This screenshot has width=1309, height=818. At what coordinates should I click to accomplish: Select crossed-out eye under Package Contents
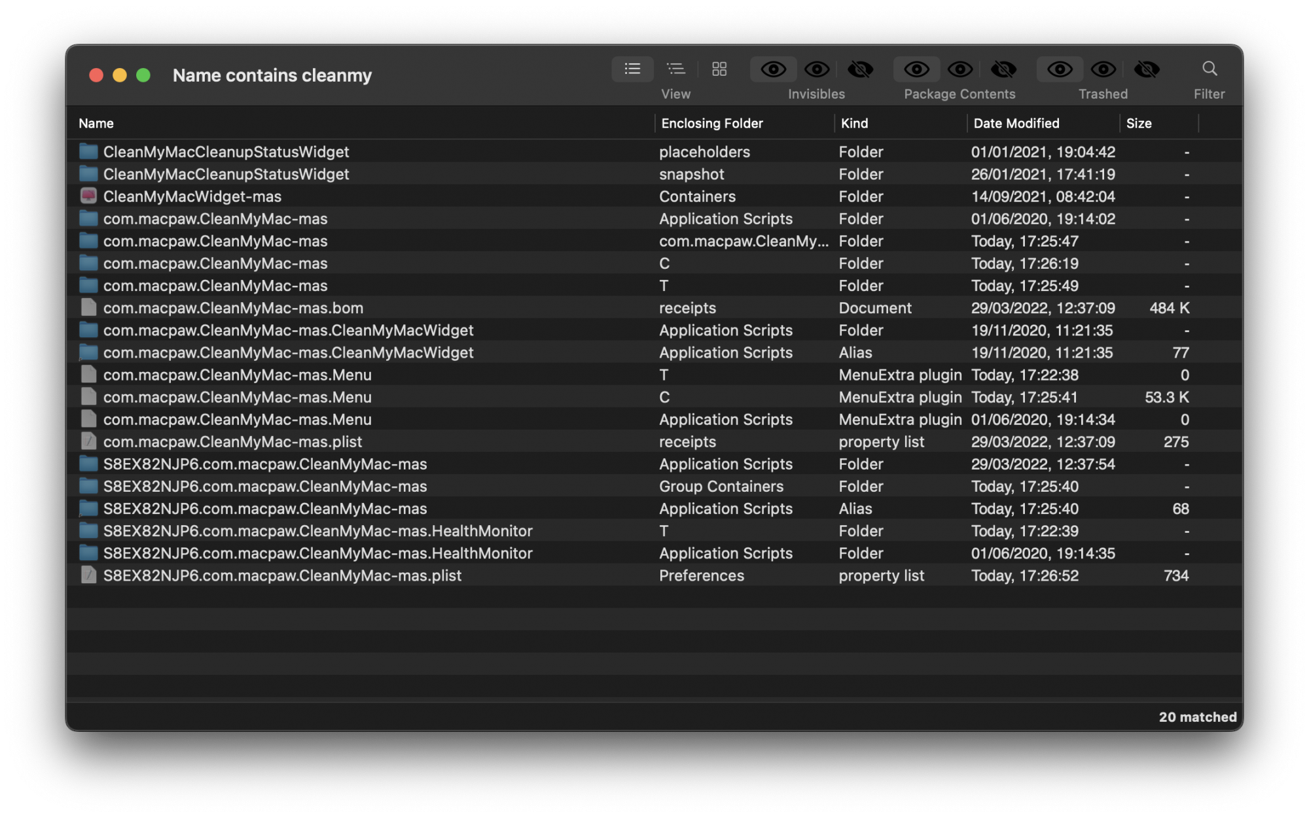pyautogui.click(x=1003, y=69)
